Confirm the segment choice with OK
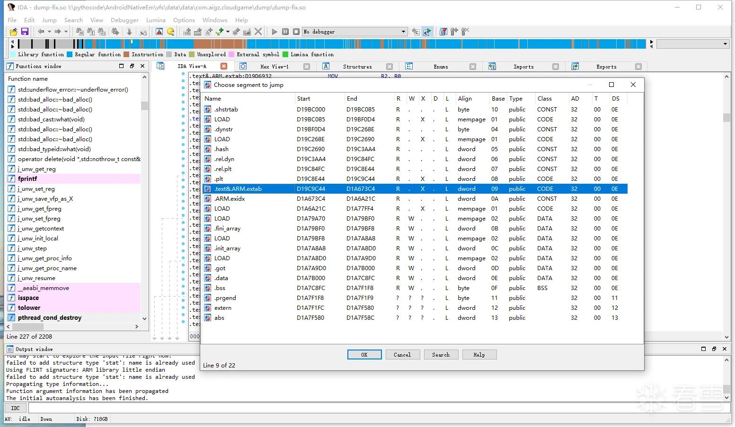Screen dimensions: 735x427 point(364,355)
